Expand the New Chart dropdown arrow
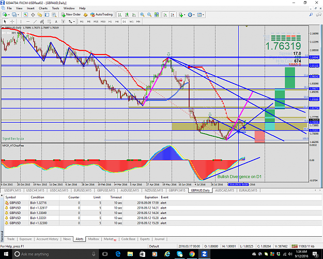 (9, 15)
